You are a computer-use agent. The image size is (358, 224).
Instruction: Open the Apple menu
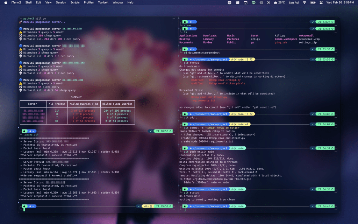[x=6, y=2]
